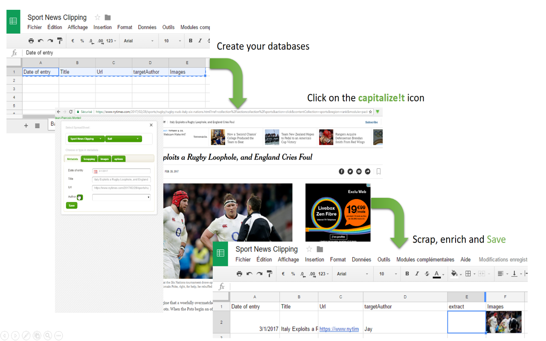The height and width of the screenshot is (341, 546).
Task: Click the green Save button
Action: click(x=72, y=205)
